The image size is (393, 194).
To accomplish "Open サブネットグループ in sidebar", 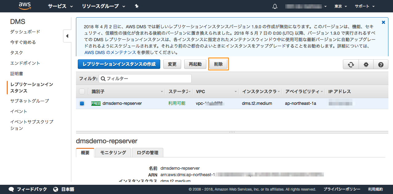I will coord(30,101).
